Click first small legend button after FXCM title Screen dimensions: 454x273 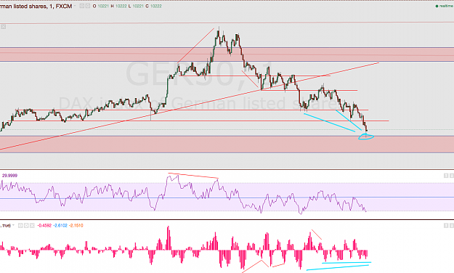pos(82,6)
